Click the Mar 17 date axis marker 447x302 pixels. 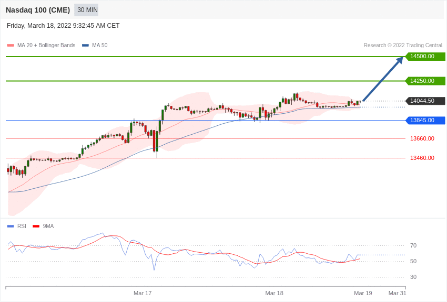coord(143,293)
